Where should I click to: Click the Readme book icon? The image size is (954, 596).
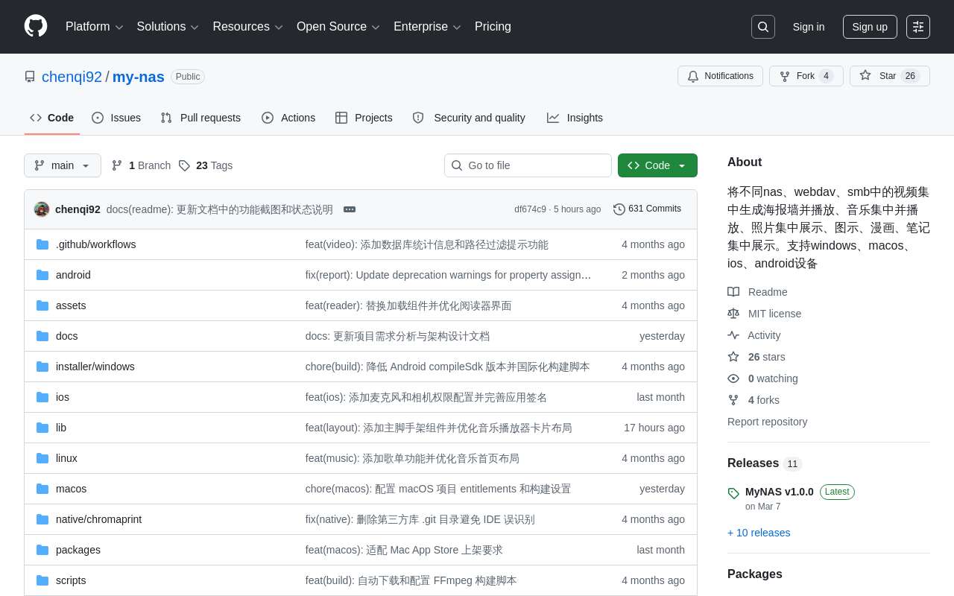pos(733,292)
